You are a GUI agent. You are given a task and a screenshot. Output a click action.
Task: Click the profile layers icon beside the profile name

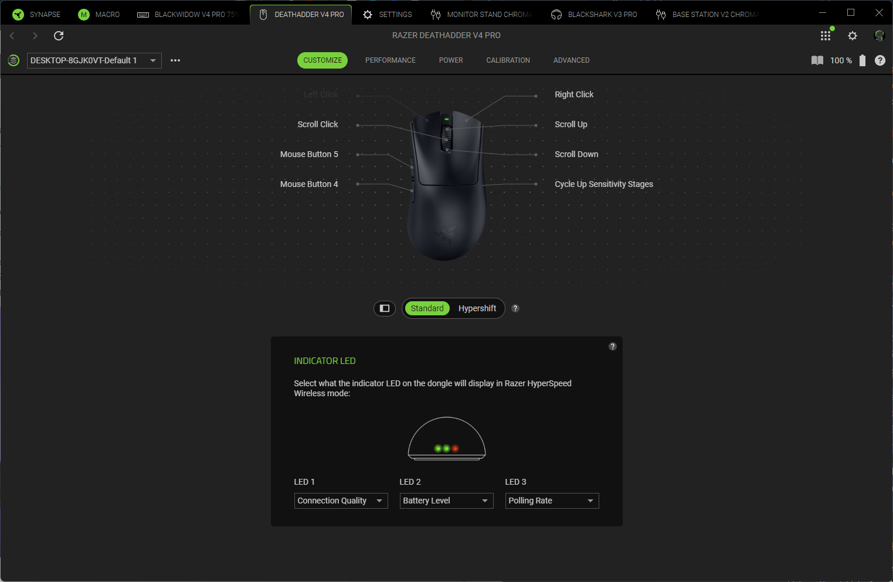[13, 60]
